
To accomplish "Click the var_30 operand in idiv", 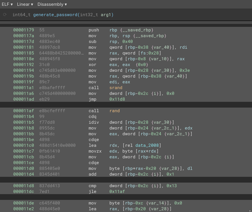I will 165,122.
